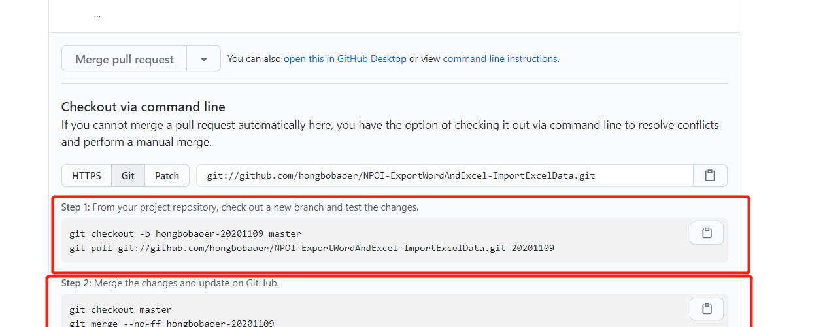Select the Git protocol tab
Screen dimensions: 825x327
[128, 175]
